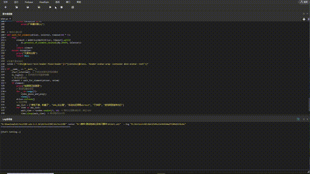This screenshot has height=174, width=310.
Task: Stop the running script with the stop icon
Action: (62, 7)
